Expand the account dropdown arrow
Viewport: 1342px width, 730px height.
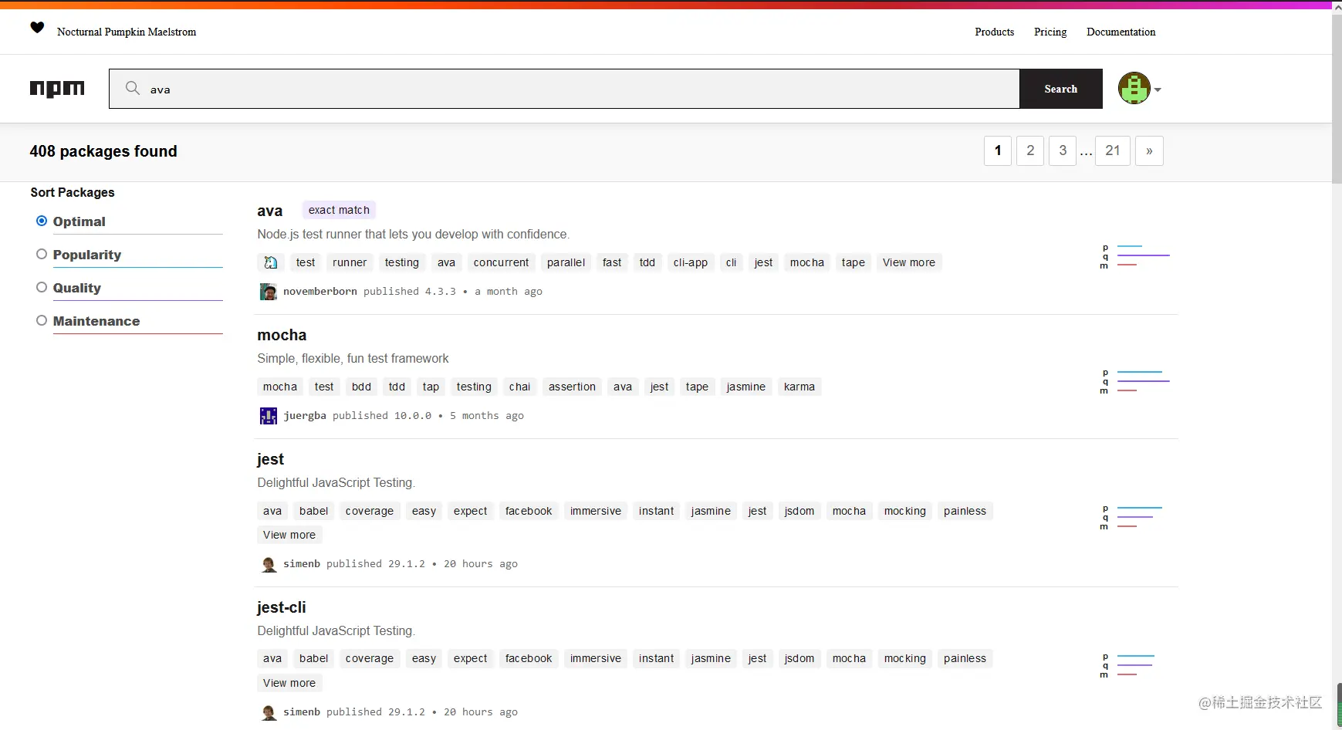pyautogui.click(x=1158, y=90)
